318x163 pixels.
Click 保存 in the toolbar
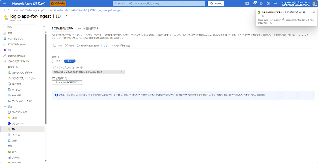coord(58,46)
